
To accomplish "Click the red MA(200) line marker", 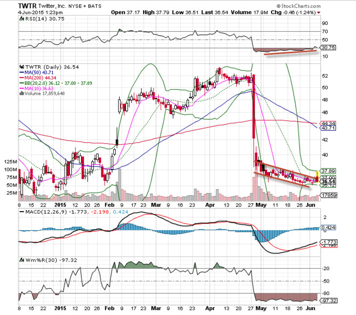I will [22, 78].
